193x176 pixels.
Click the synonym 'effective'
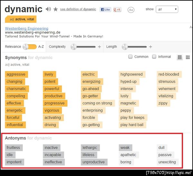pyautogui.click(x=14, y=103)
